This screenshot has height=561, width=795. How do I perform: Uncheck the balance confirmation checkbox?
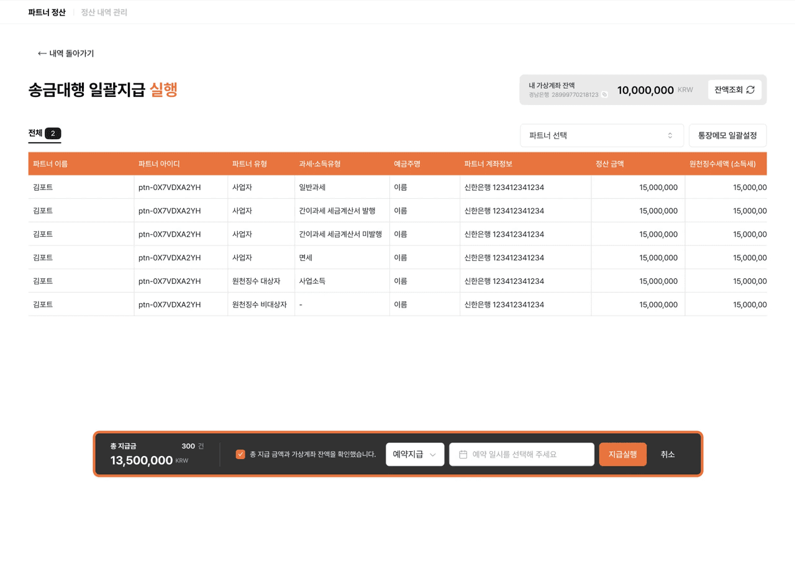pyautogui.click(x=240, y=455)
